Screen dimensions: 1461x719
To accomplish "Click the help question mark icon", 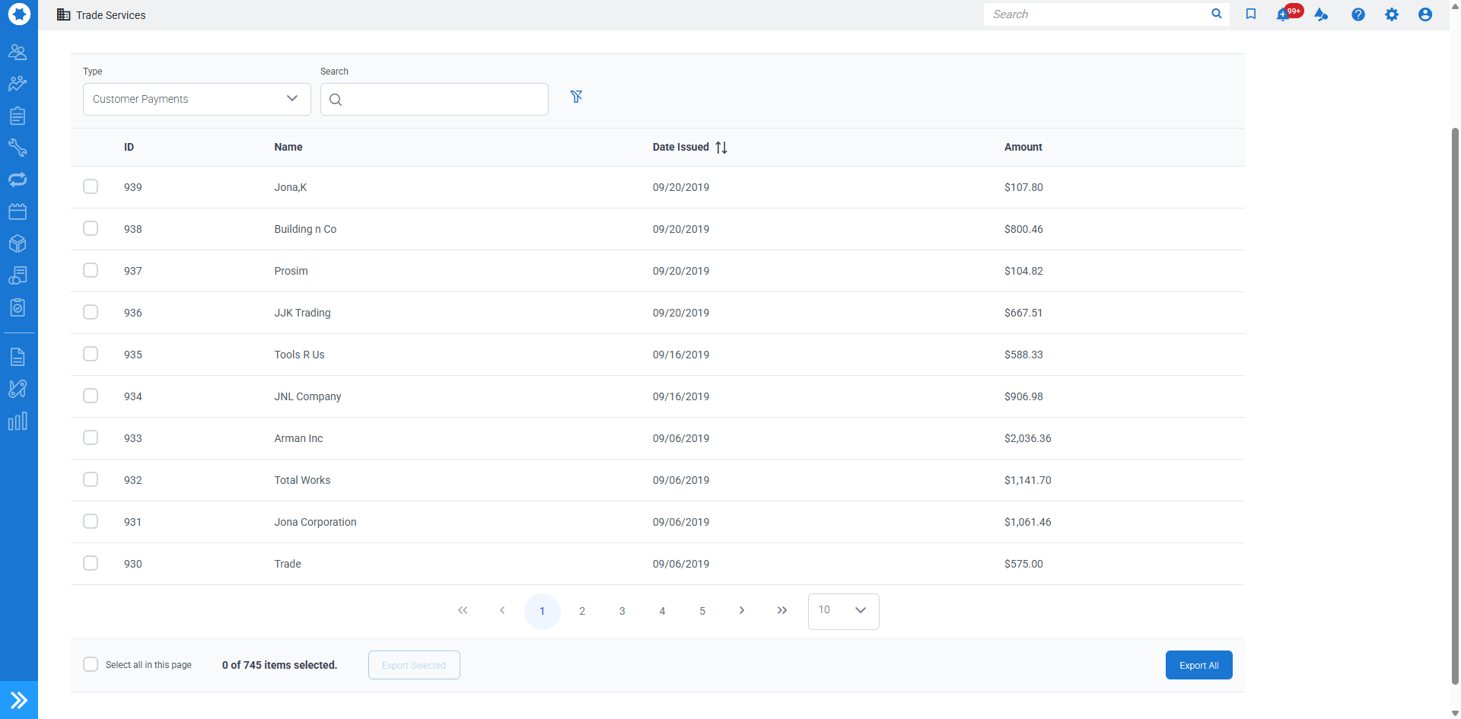I will point(1358,14).
